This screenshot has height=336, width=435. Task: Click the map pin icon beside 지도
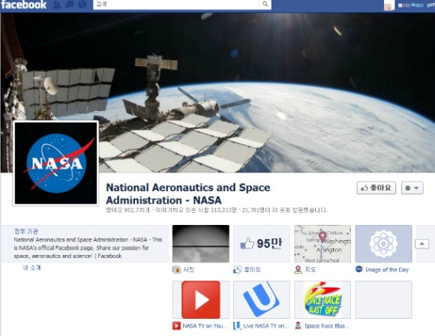point(298,270)
